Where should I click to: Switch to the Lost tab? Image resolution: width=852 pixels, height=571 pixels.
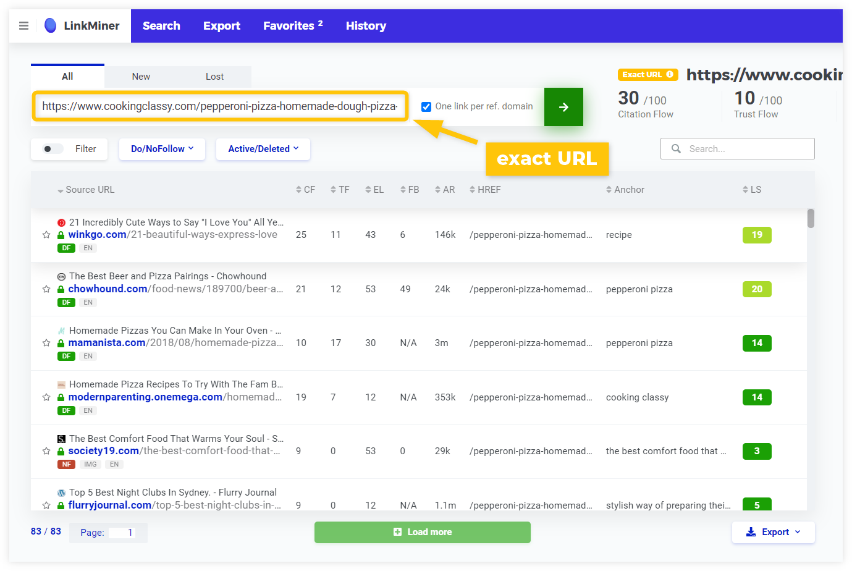214,76
